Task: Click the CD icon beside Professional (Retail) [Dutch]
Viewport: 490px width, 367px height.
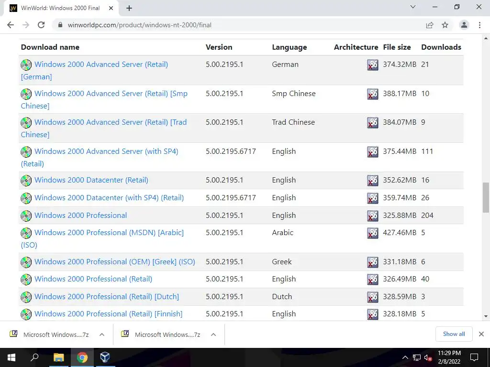Action: tap(26, 297)
